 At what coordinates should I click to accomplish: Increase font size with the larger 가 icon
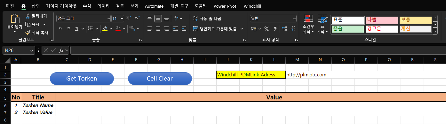(x=128, y=18)
